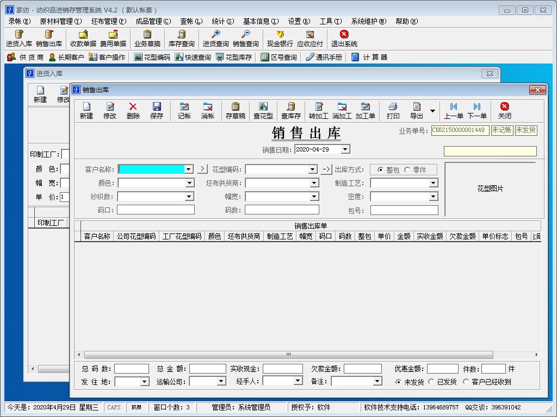The width and height of the screenshot is (557, 417).
Task: Open 现金银行 toolbar icon
Action: [280, 39]
